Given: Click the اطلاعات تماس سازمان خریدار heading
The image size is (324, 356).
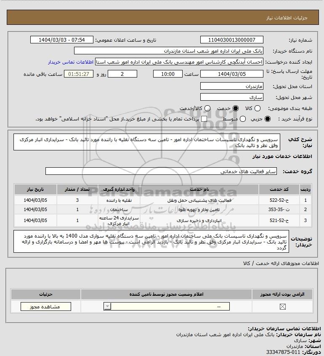Looking at the screenshot, I should (x=284, y=329).
